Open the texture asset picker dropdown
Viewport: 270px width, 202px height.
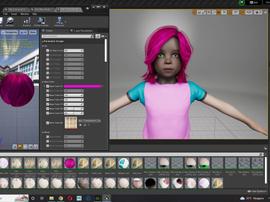[89, 121]
